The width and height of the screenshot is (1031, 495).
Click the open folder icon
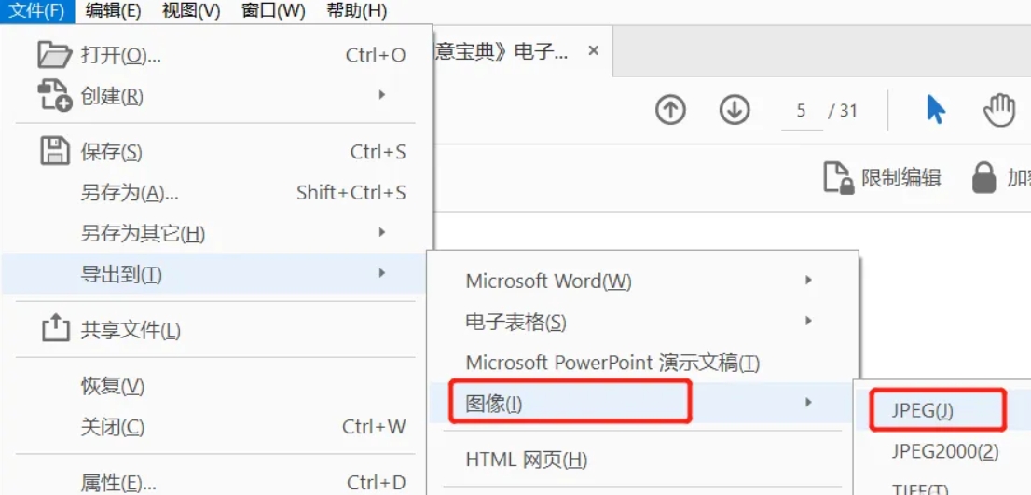54,55
